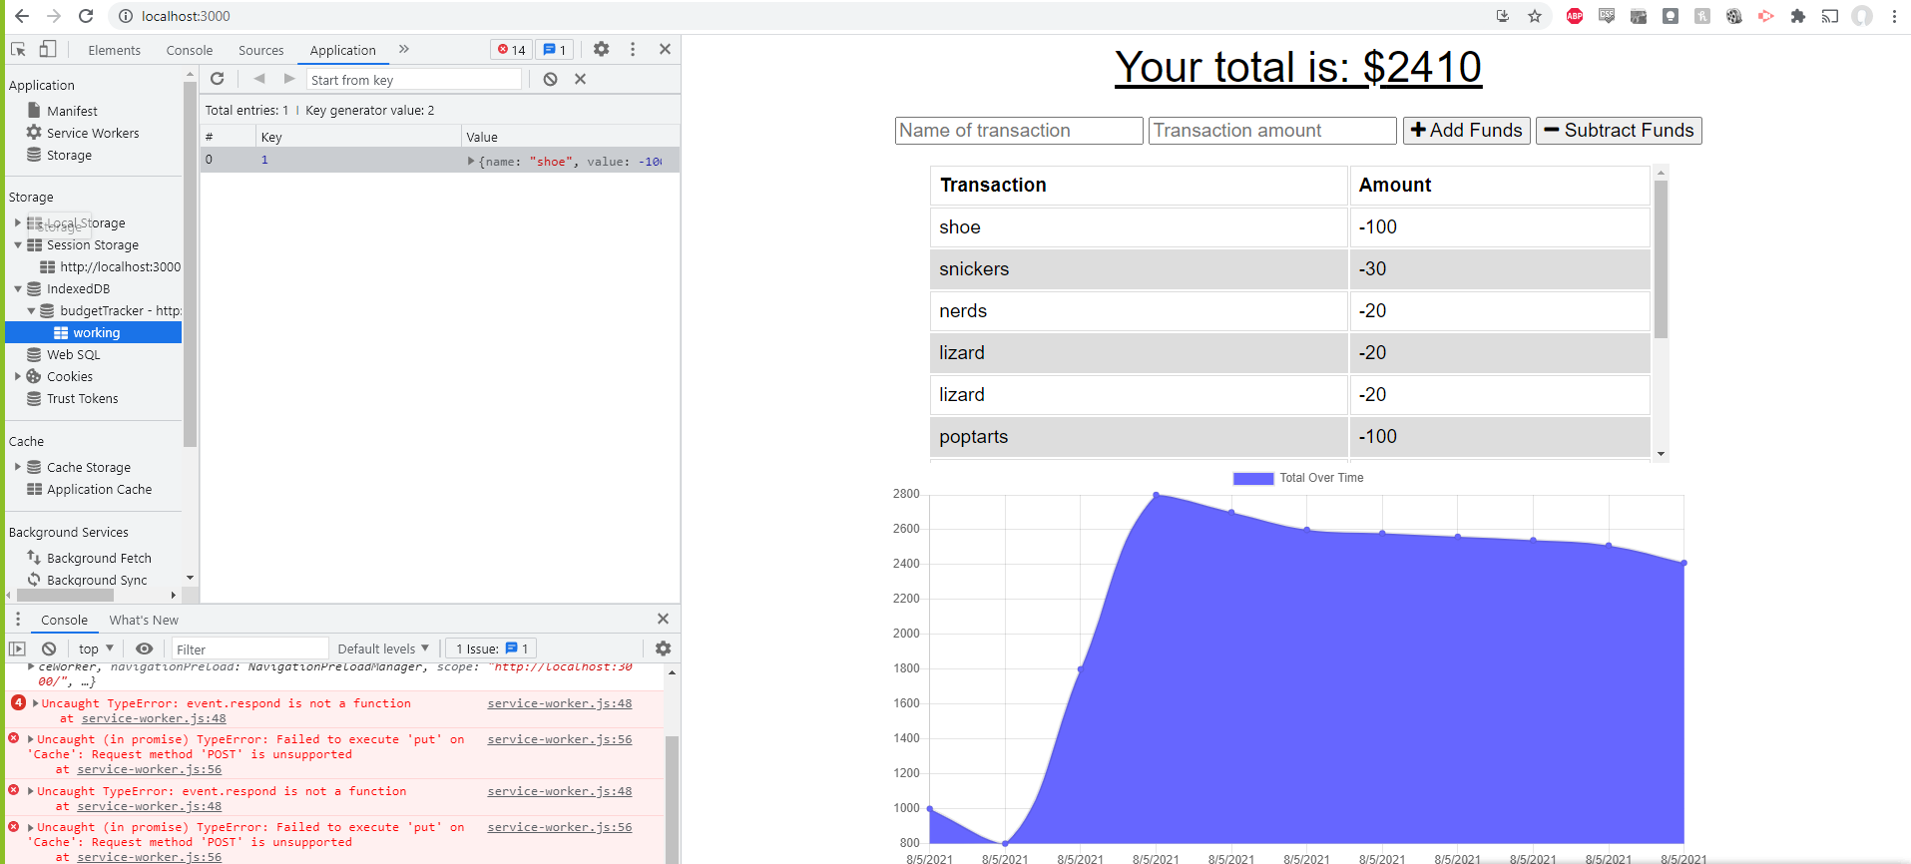Bookmark this page with the star icon
The image size is (1911, 864).
[1535, 16]
